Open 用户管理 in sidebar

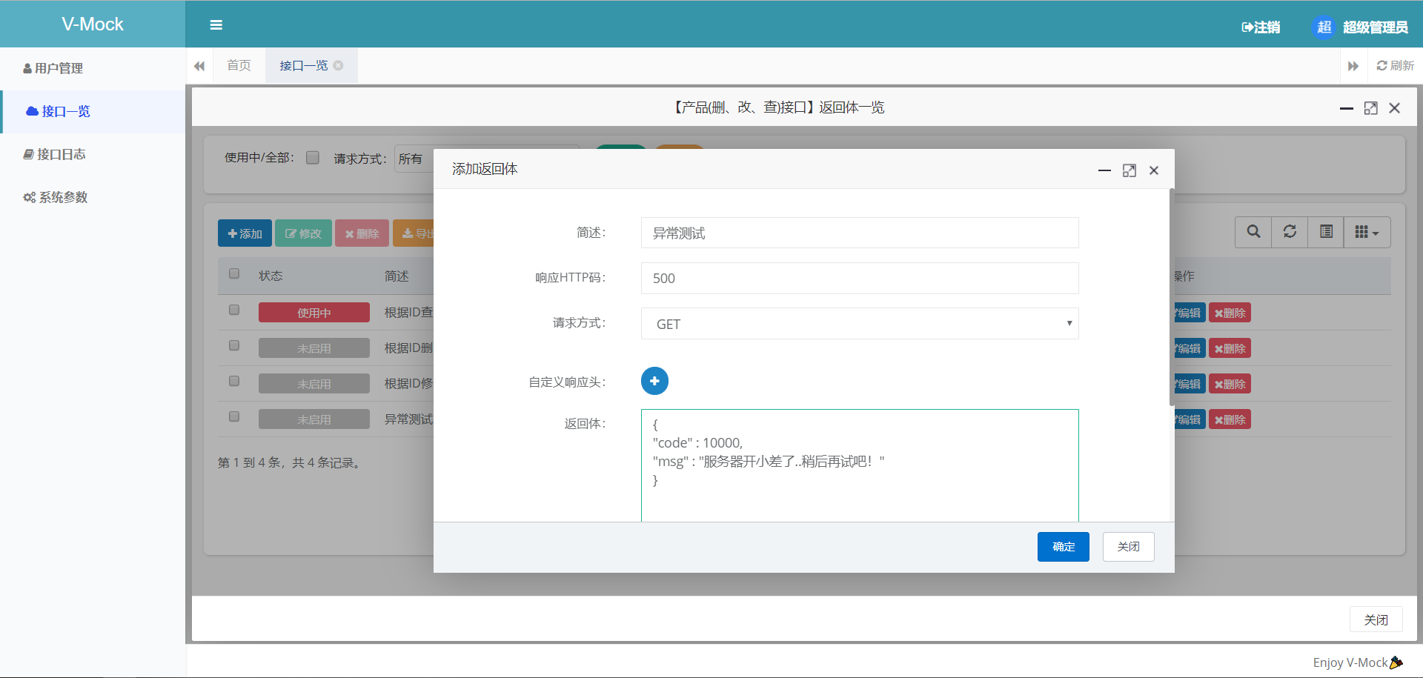tap(93, 68)
